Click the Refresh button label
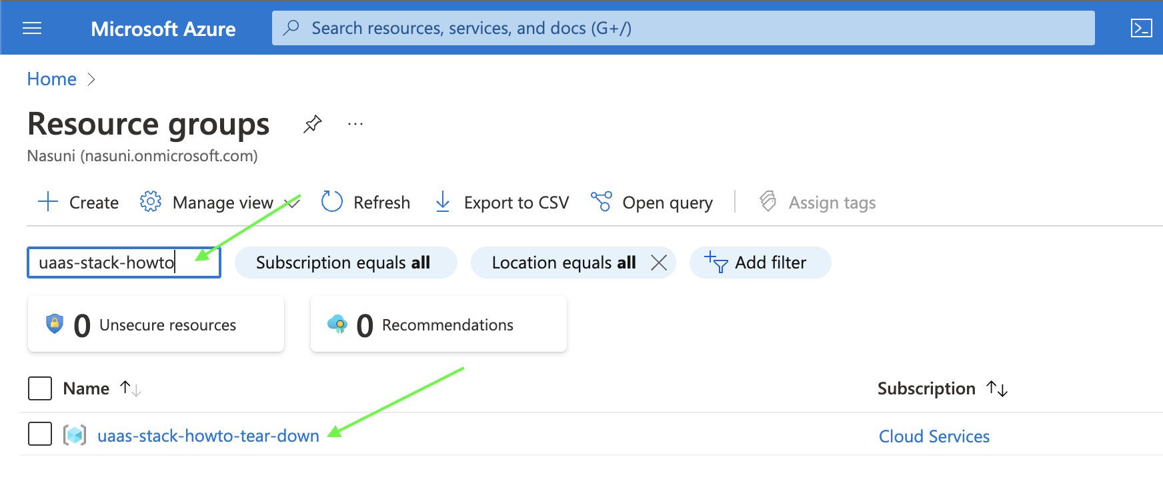 pyautogui.click(x=381, y=203)
